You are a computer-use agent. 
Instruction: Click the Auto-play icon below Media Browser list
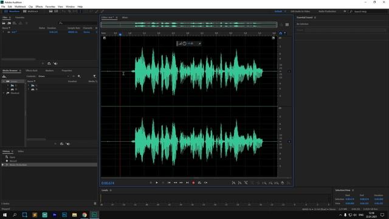68,144
